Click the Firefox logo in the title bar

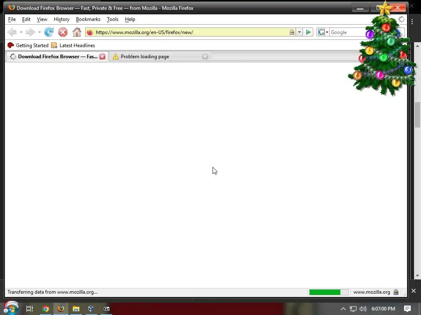pos(11,7)
